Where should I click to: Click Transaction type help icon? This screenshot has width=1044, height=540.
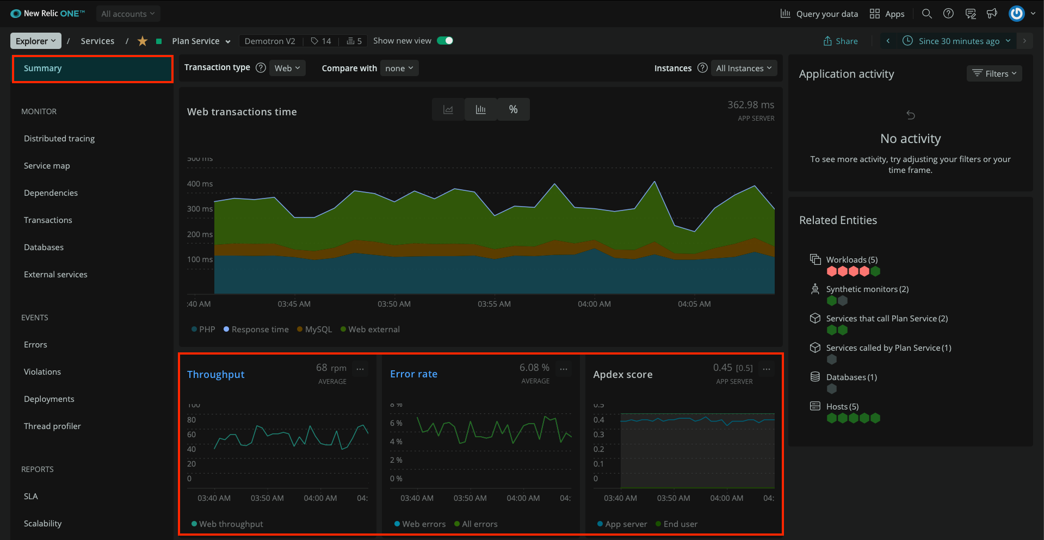(261, 67)
